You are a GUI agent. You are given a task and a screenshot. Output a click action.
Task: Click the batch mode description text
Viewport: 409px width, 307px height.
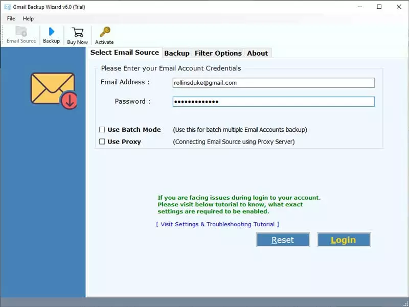(240, 130)
